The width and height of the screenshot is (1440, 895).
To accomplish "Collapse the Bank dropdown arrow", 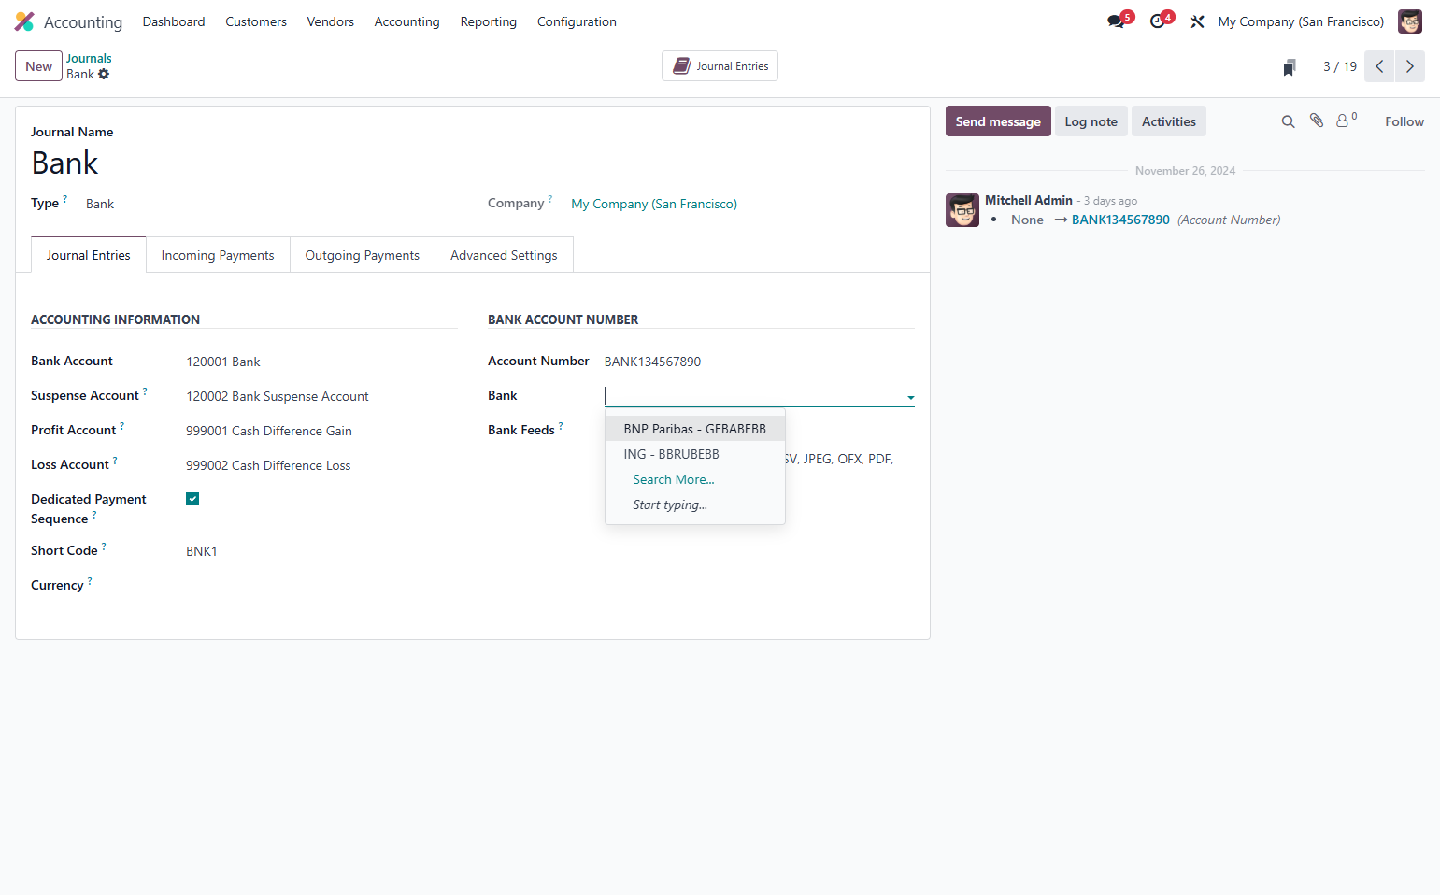I will (x=910, y=397).
